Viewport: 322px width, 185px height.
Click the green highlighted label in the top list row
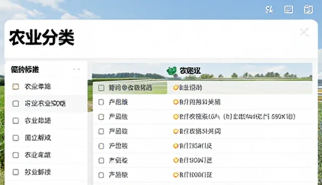tap(130, 88)
